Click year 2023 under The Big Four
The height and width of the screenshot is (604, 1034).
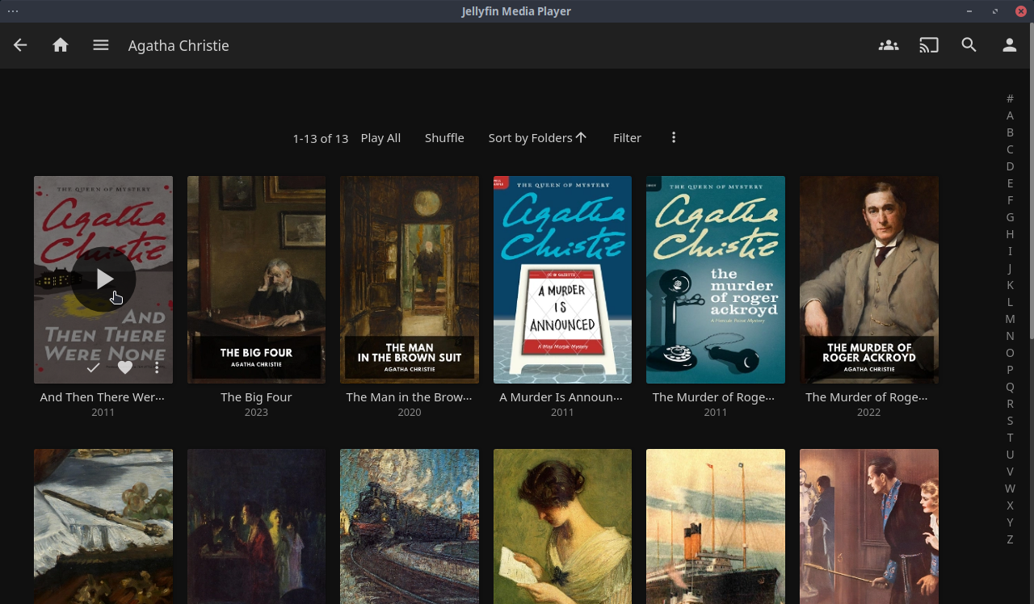point(256,413)
